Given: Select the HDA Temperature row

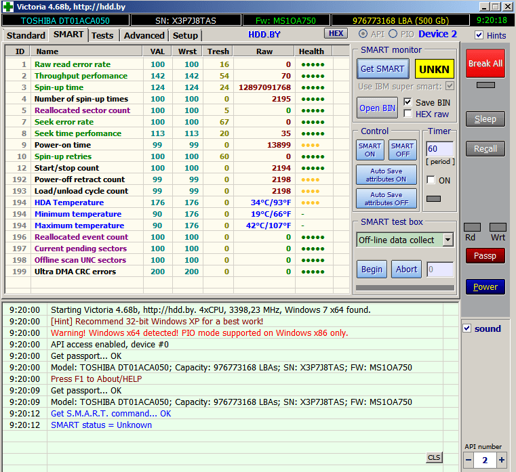Looking at the screenshot, I should coord(177,202).
